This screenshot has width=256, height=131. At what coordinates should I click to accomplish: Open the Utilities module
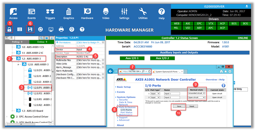[x=143, y=14]
